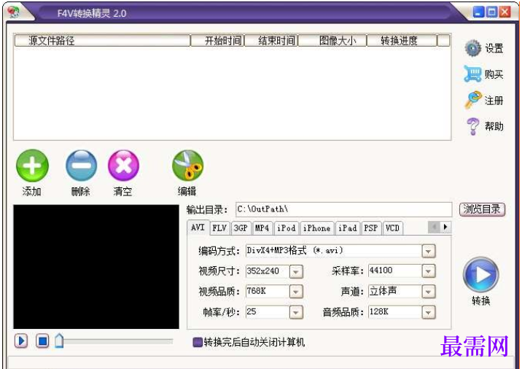The height and width of the screenshot is (369, 522).
Task: Switch to the iPhone format tab
Action: [316, 228]
